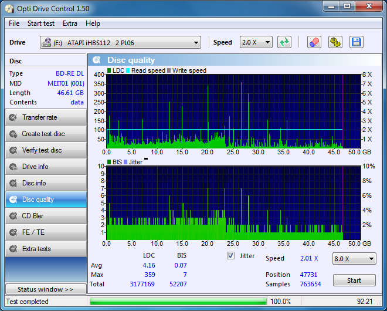This screenshot has height=311, width=387.
Task: Click the CD Bler sidebar icon
Action: pos(13,216)
